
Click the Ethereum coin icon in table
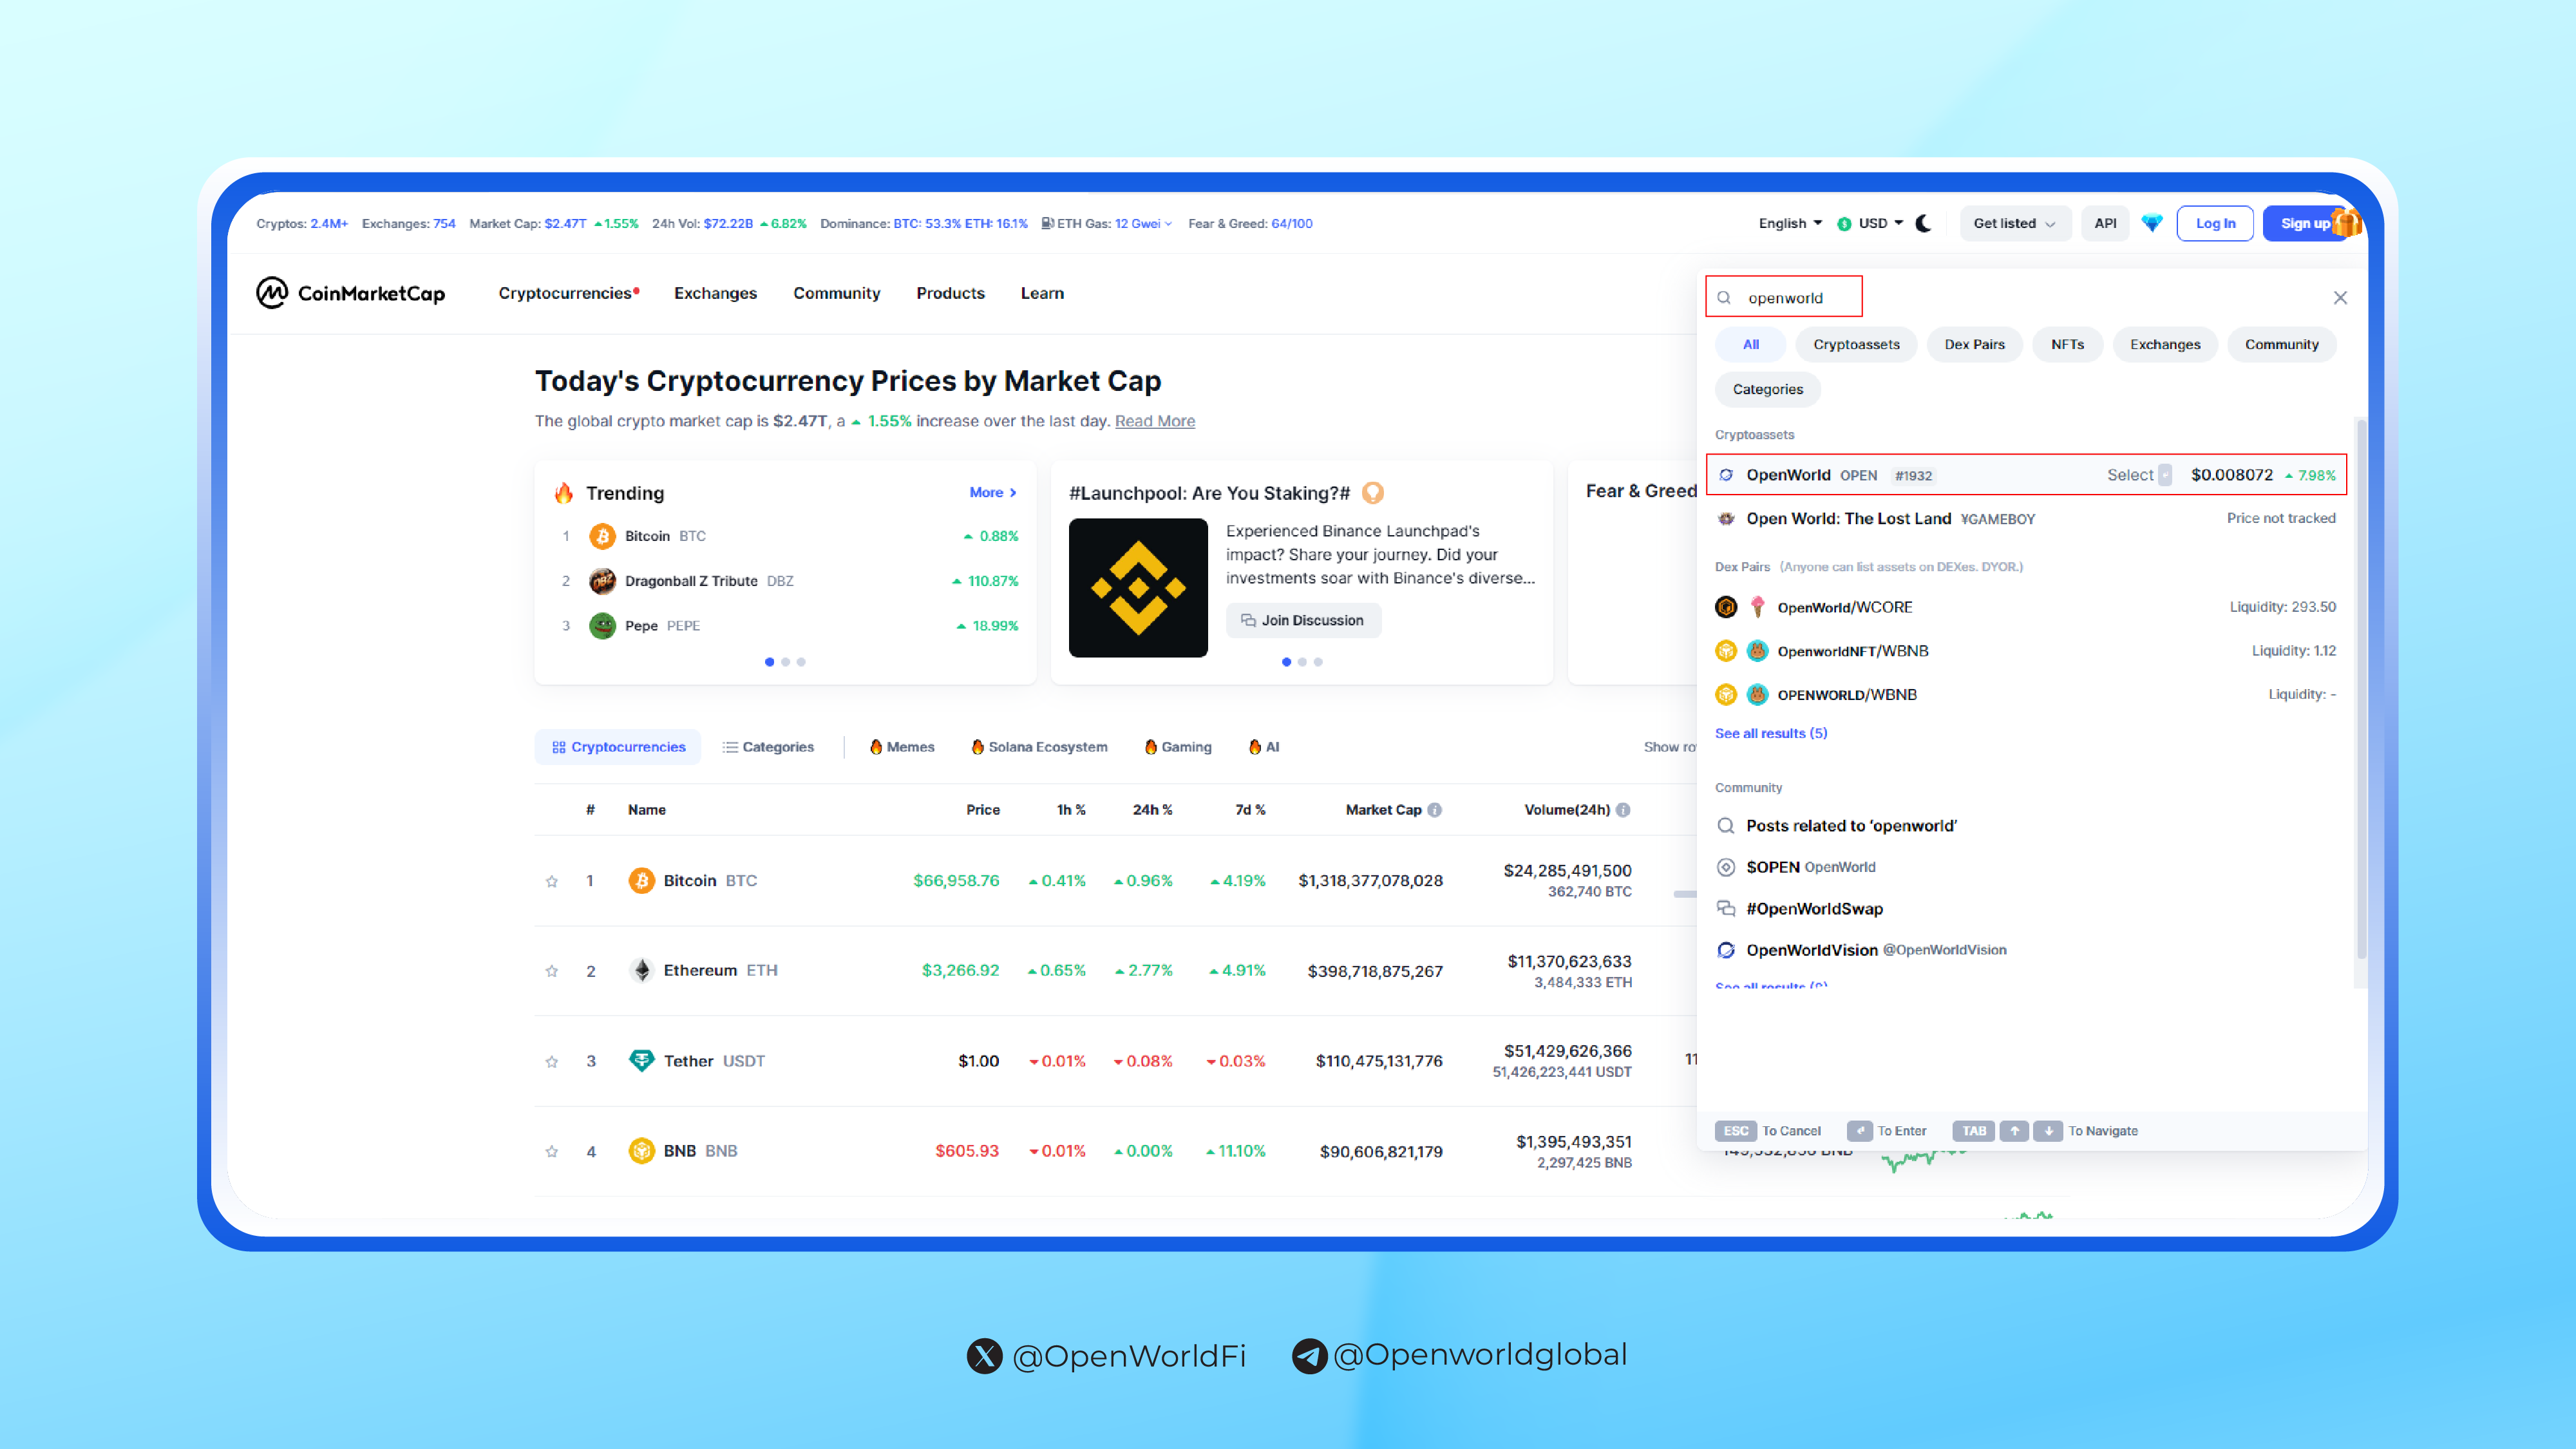[x=641, y=970]
